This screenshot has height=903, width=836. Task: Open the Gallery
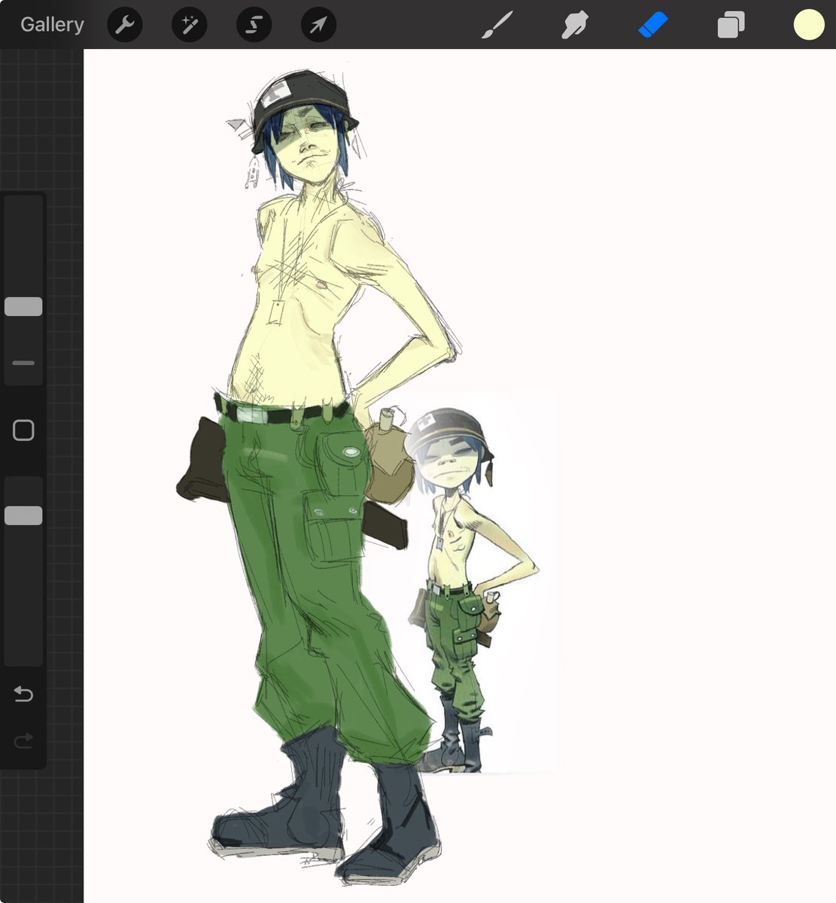tap(52, 25)
